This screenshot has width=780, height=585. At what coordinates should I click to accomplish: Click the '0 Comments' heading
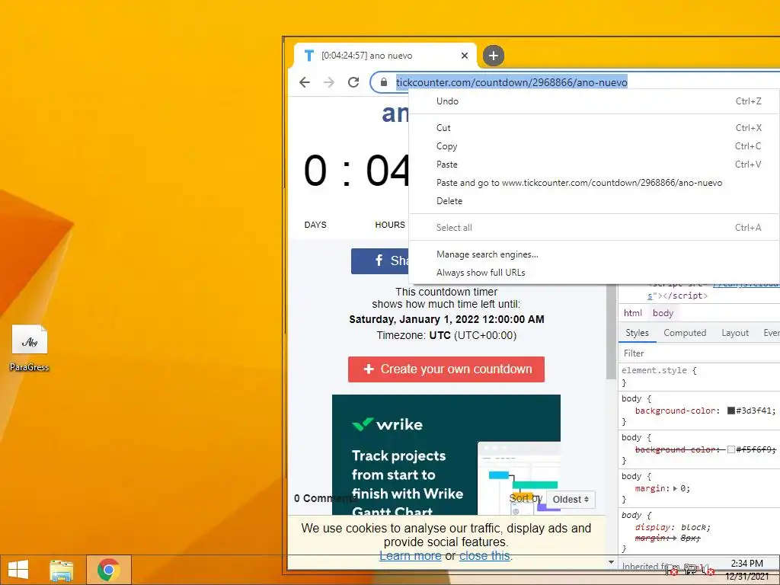click(324, 498)
